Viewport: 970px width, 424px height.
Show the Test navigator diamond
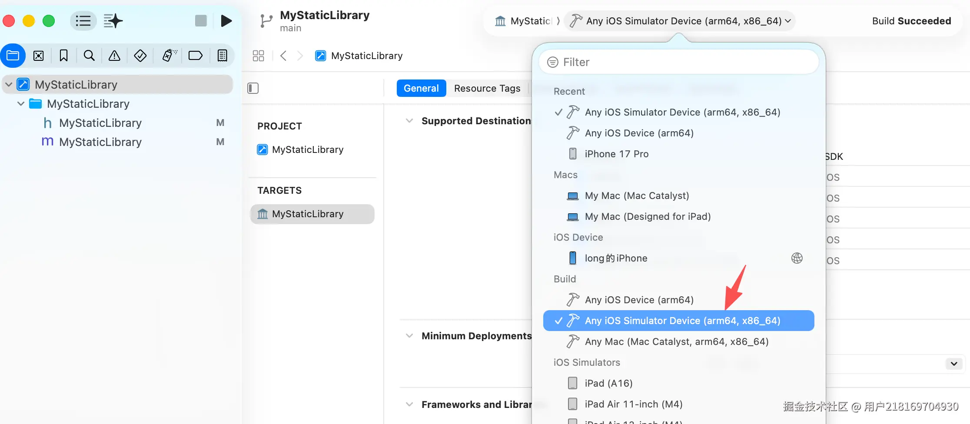[x=140, y=56]
